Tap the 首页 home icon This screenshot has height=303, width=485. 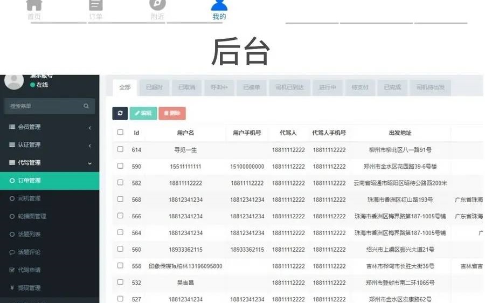click(34, 5)
